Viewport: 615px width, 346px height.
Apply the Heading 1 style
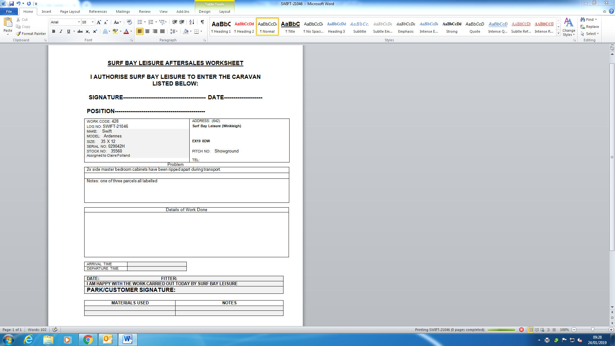(x=221, y=27)
